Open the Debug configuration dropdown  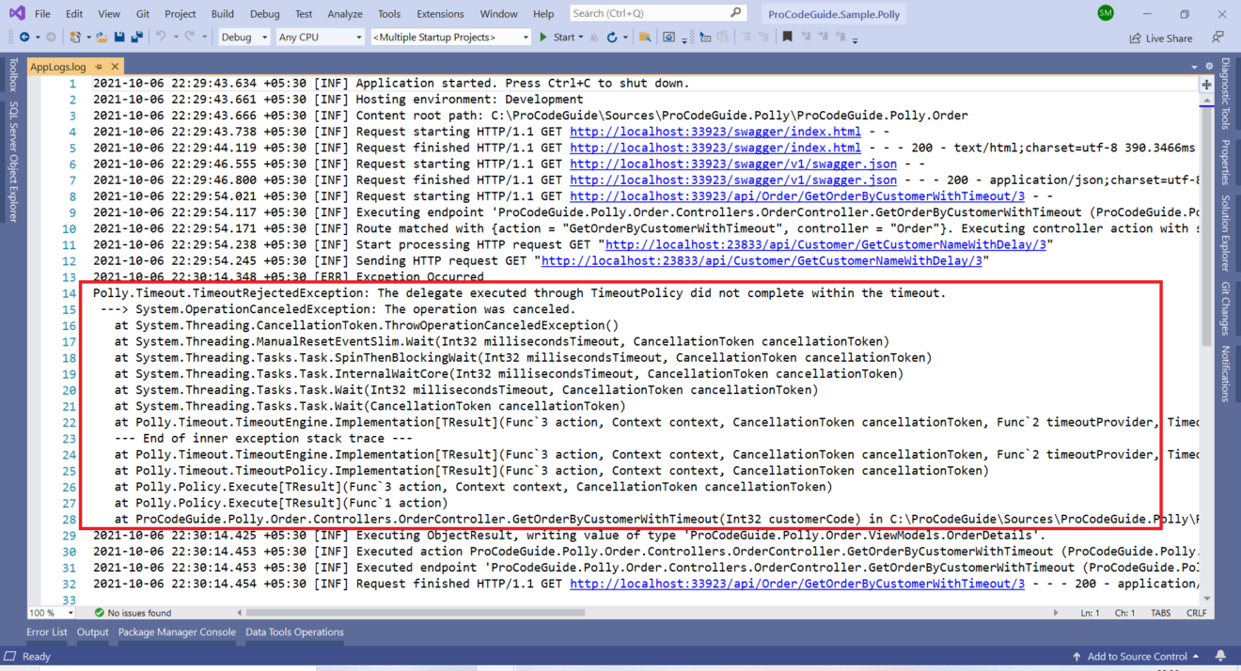click(243, 36)
